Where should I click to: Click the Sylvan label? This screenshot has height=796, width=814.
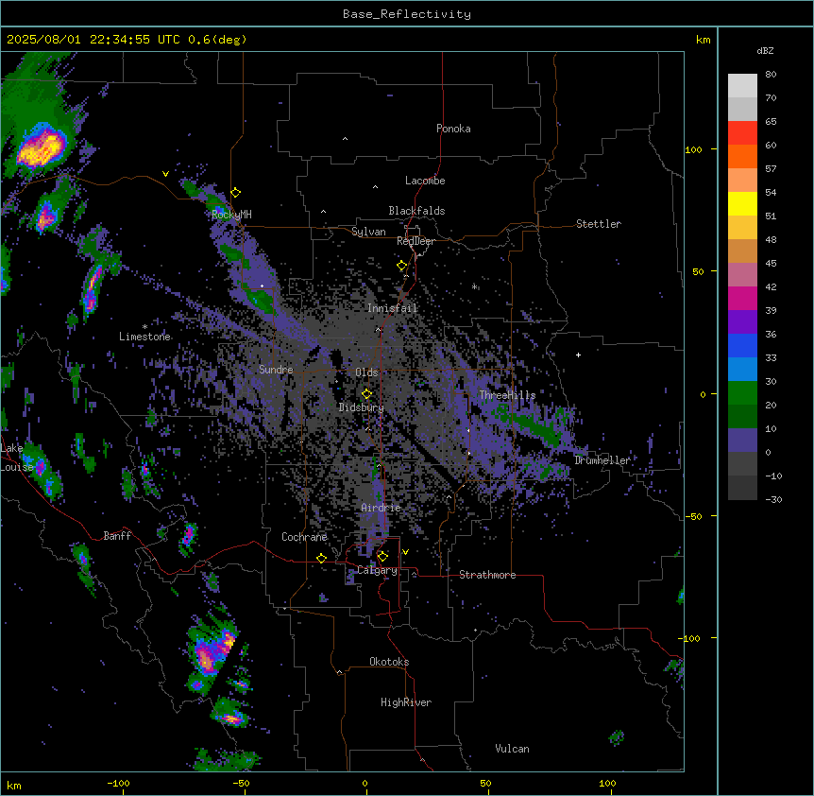[x=368, y=232]
